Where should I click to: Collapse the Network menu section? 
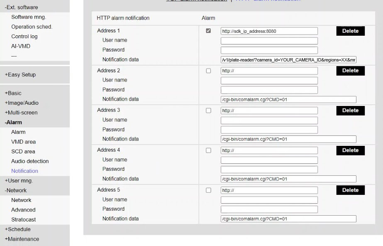click(x=16, y=190)
